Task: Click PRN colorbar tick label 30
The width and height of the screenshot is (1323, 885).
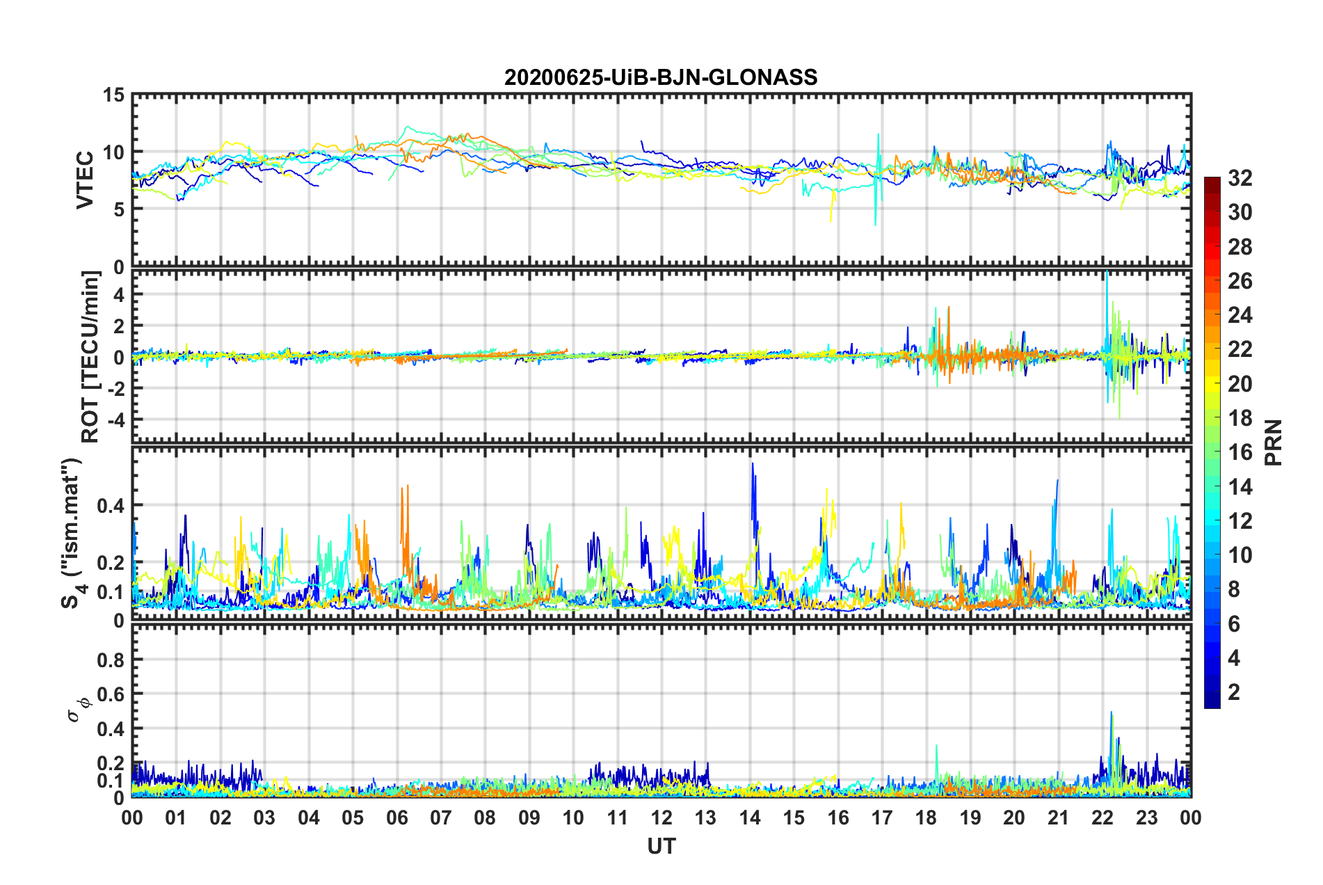Action: 1240,212
